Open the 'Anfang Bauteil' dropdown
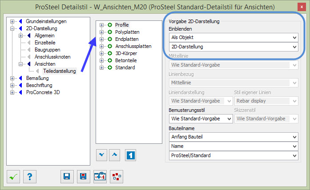Viewport: 310px width, 190px height. click(x=234, y=137)
